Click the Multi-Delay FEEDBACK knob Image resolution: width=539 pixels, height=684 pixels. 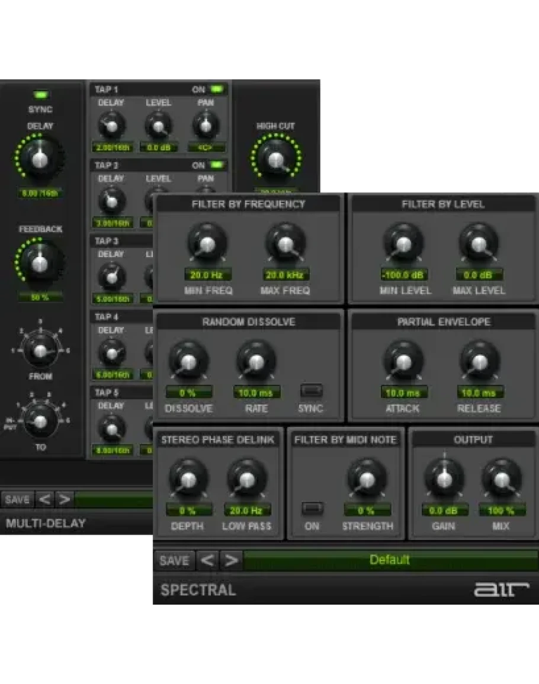pyautogui.click(x=40, y=261)
